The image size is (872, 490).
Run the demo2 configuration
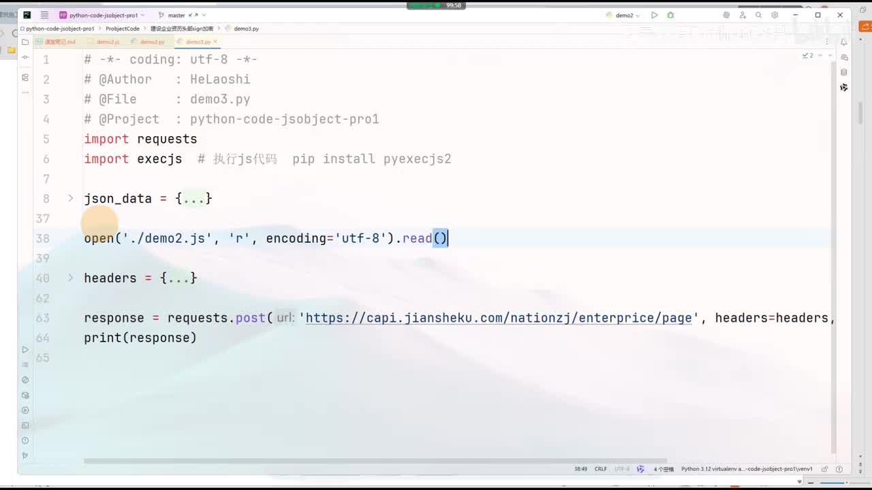(x=654, y=15)
